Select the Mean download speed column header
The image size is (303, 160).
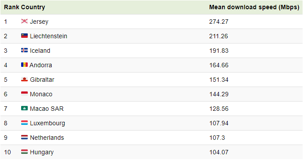pos(254,7)
